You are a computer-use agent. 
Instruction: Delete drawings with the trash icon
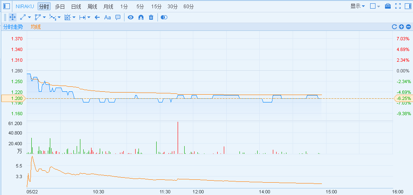151,17
